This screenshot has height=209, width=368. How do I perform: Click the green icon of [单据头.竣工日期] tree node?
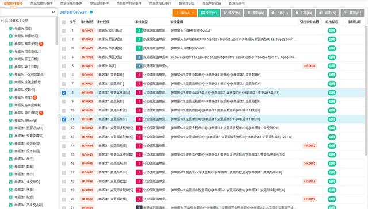click(x=10, y=67)
